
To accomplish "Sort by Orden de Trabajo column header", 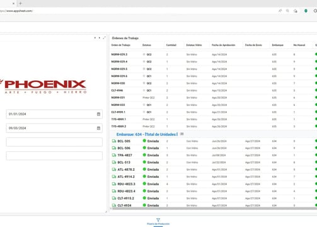I will 120,45.
